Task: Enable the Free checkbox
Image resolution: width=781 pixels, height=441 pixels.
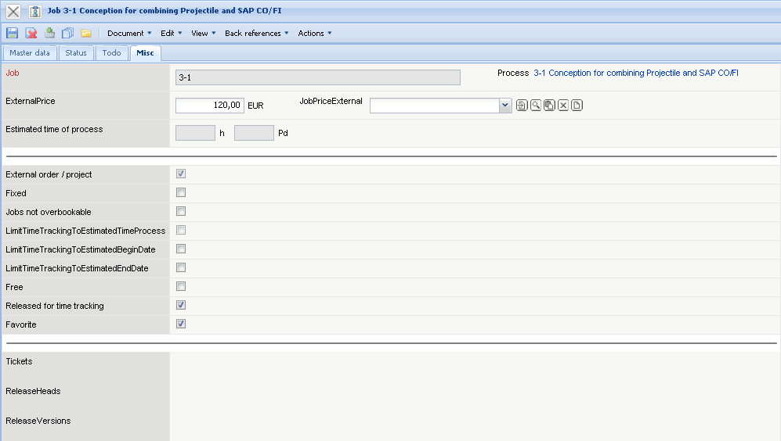Action: tap(181, 286)
